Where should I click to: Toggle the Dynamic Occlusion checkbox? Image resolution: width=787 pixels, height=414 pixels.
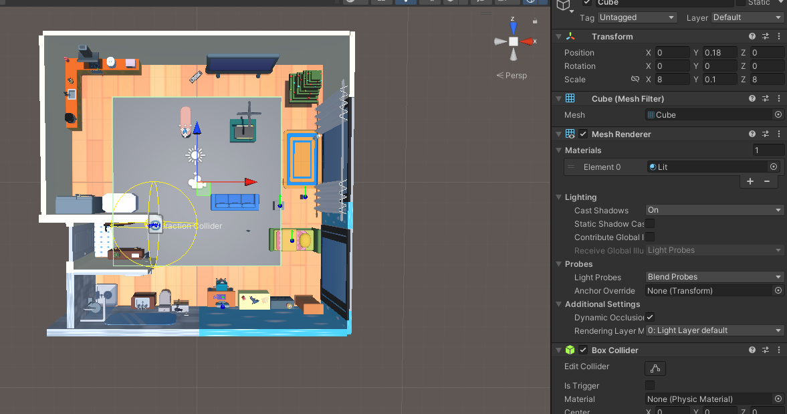point(650,317)
